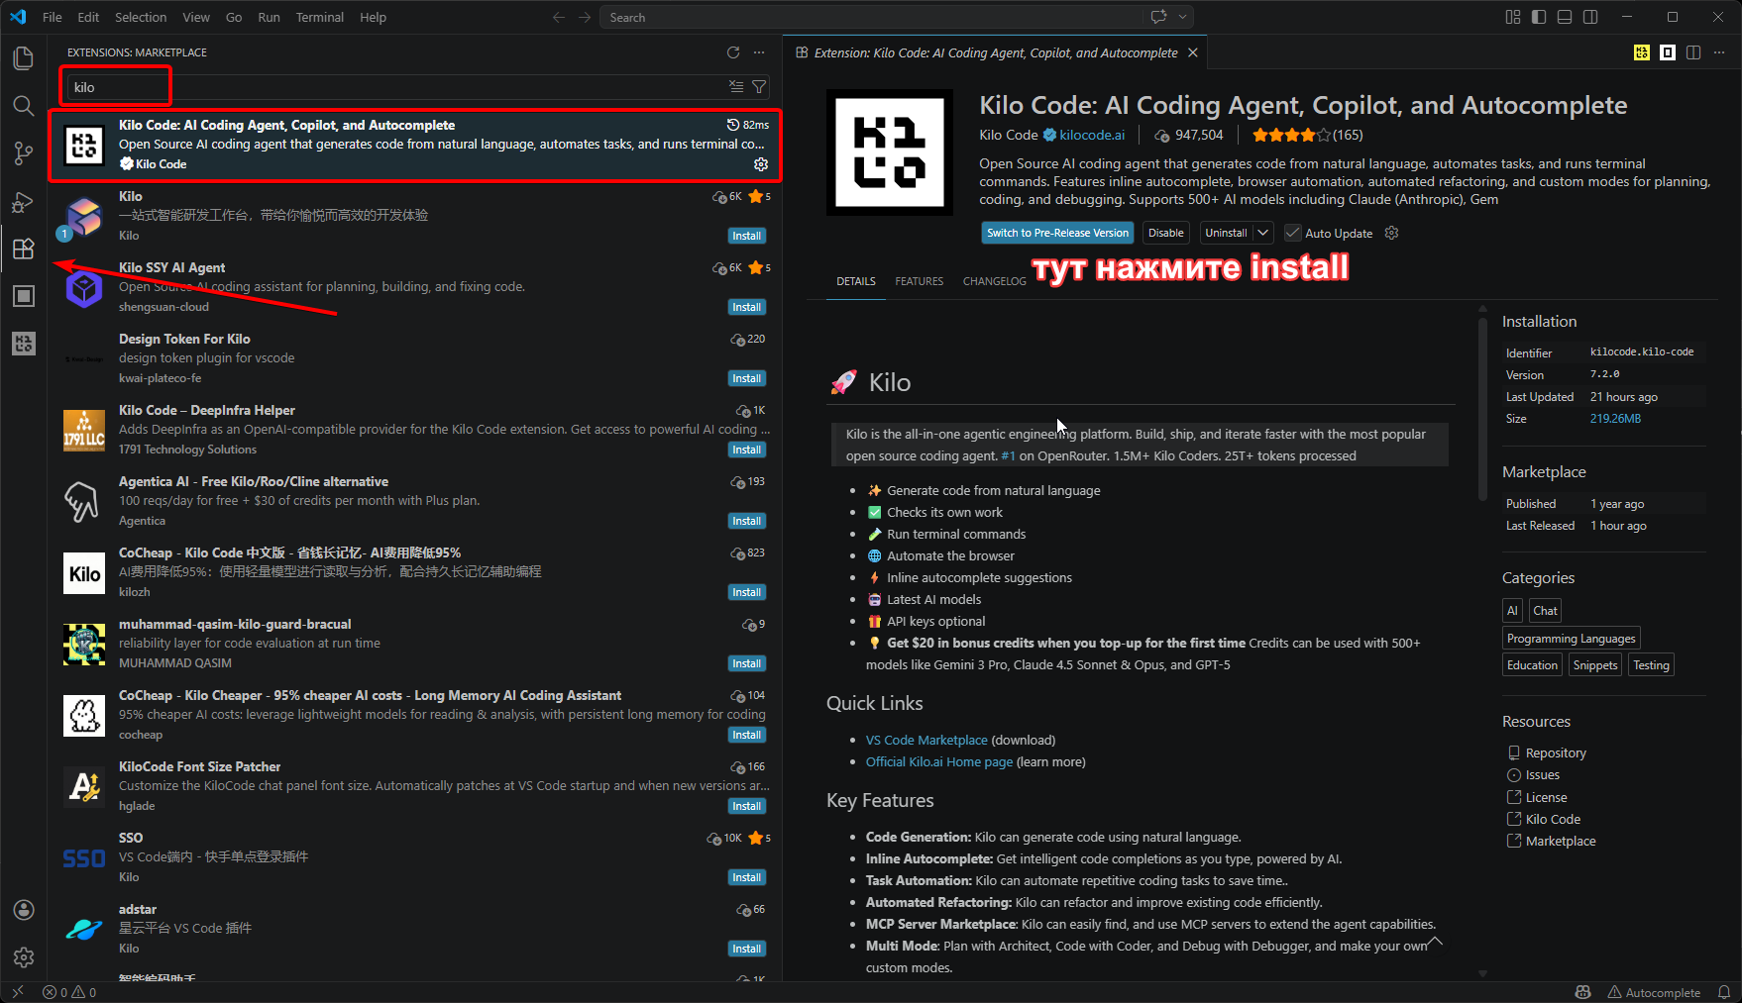Screen dimensions: 1742x1003
Task: Open the Copilot dropdown chevron in title bar
Action: tap(1182, 17)
